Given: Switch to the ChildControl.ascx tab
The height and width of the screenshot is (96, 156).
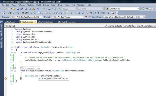Looking at the screenshot, I should pyautogui.click(x=45, y=22).
